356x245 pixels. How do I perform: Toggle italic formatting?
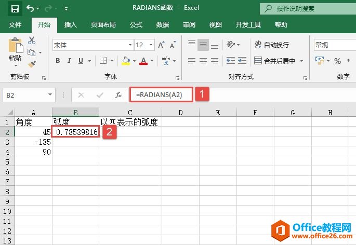pyautogui.click(x=69, y=61)
